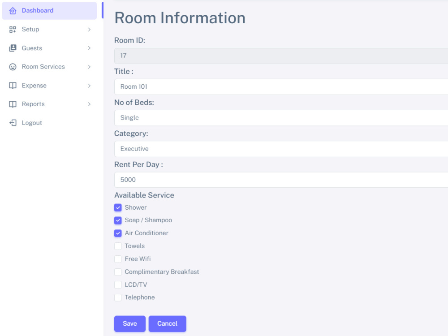This screenshot has height=336, width=448.
Task: Open the Category dropdown showing Executive
Action: pos(281,149)
